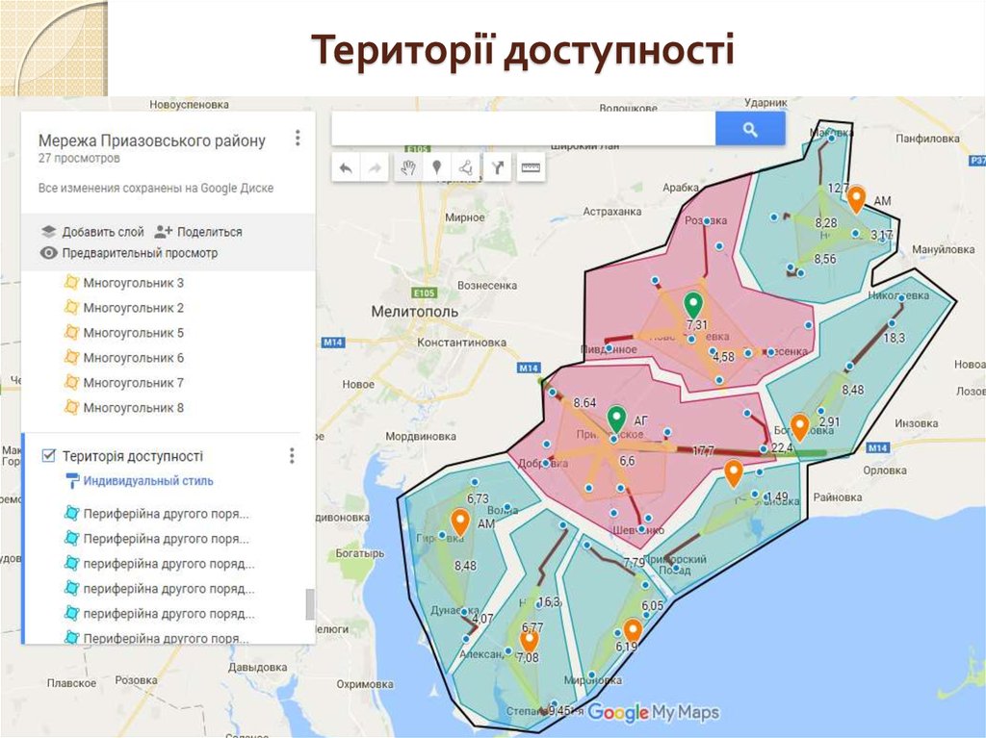Select the add directions tool
The width and height of the screenshot is (986, 738).
[498, 166]
